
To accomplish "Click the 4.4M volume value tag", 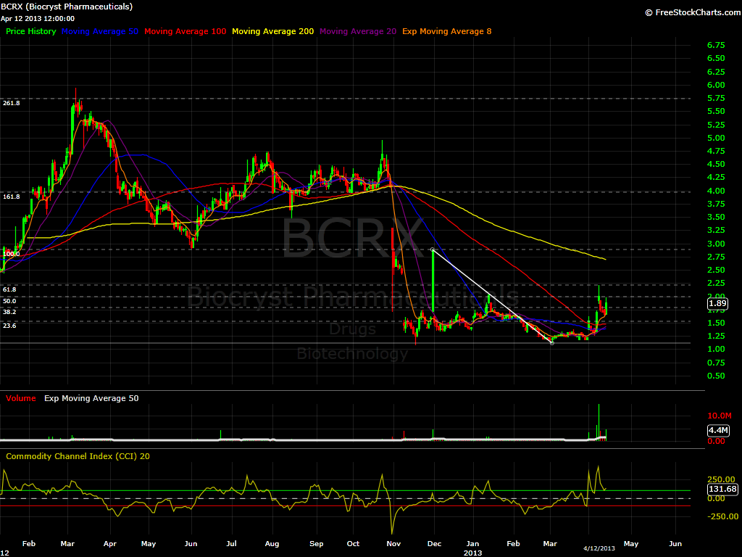I will coord(718,430).
